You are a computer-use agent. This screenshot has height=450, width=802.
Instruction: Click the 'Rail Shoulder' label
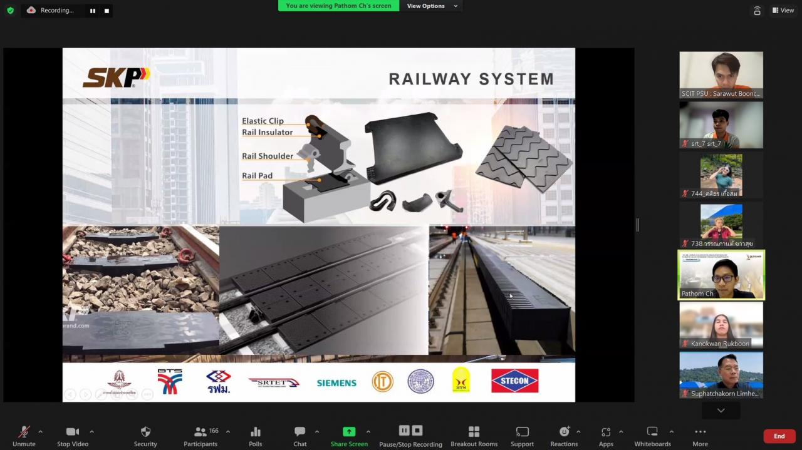click(x=268, y=156)
